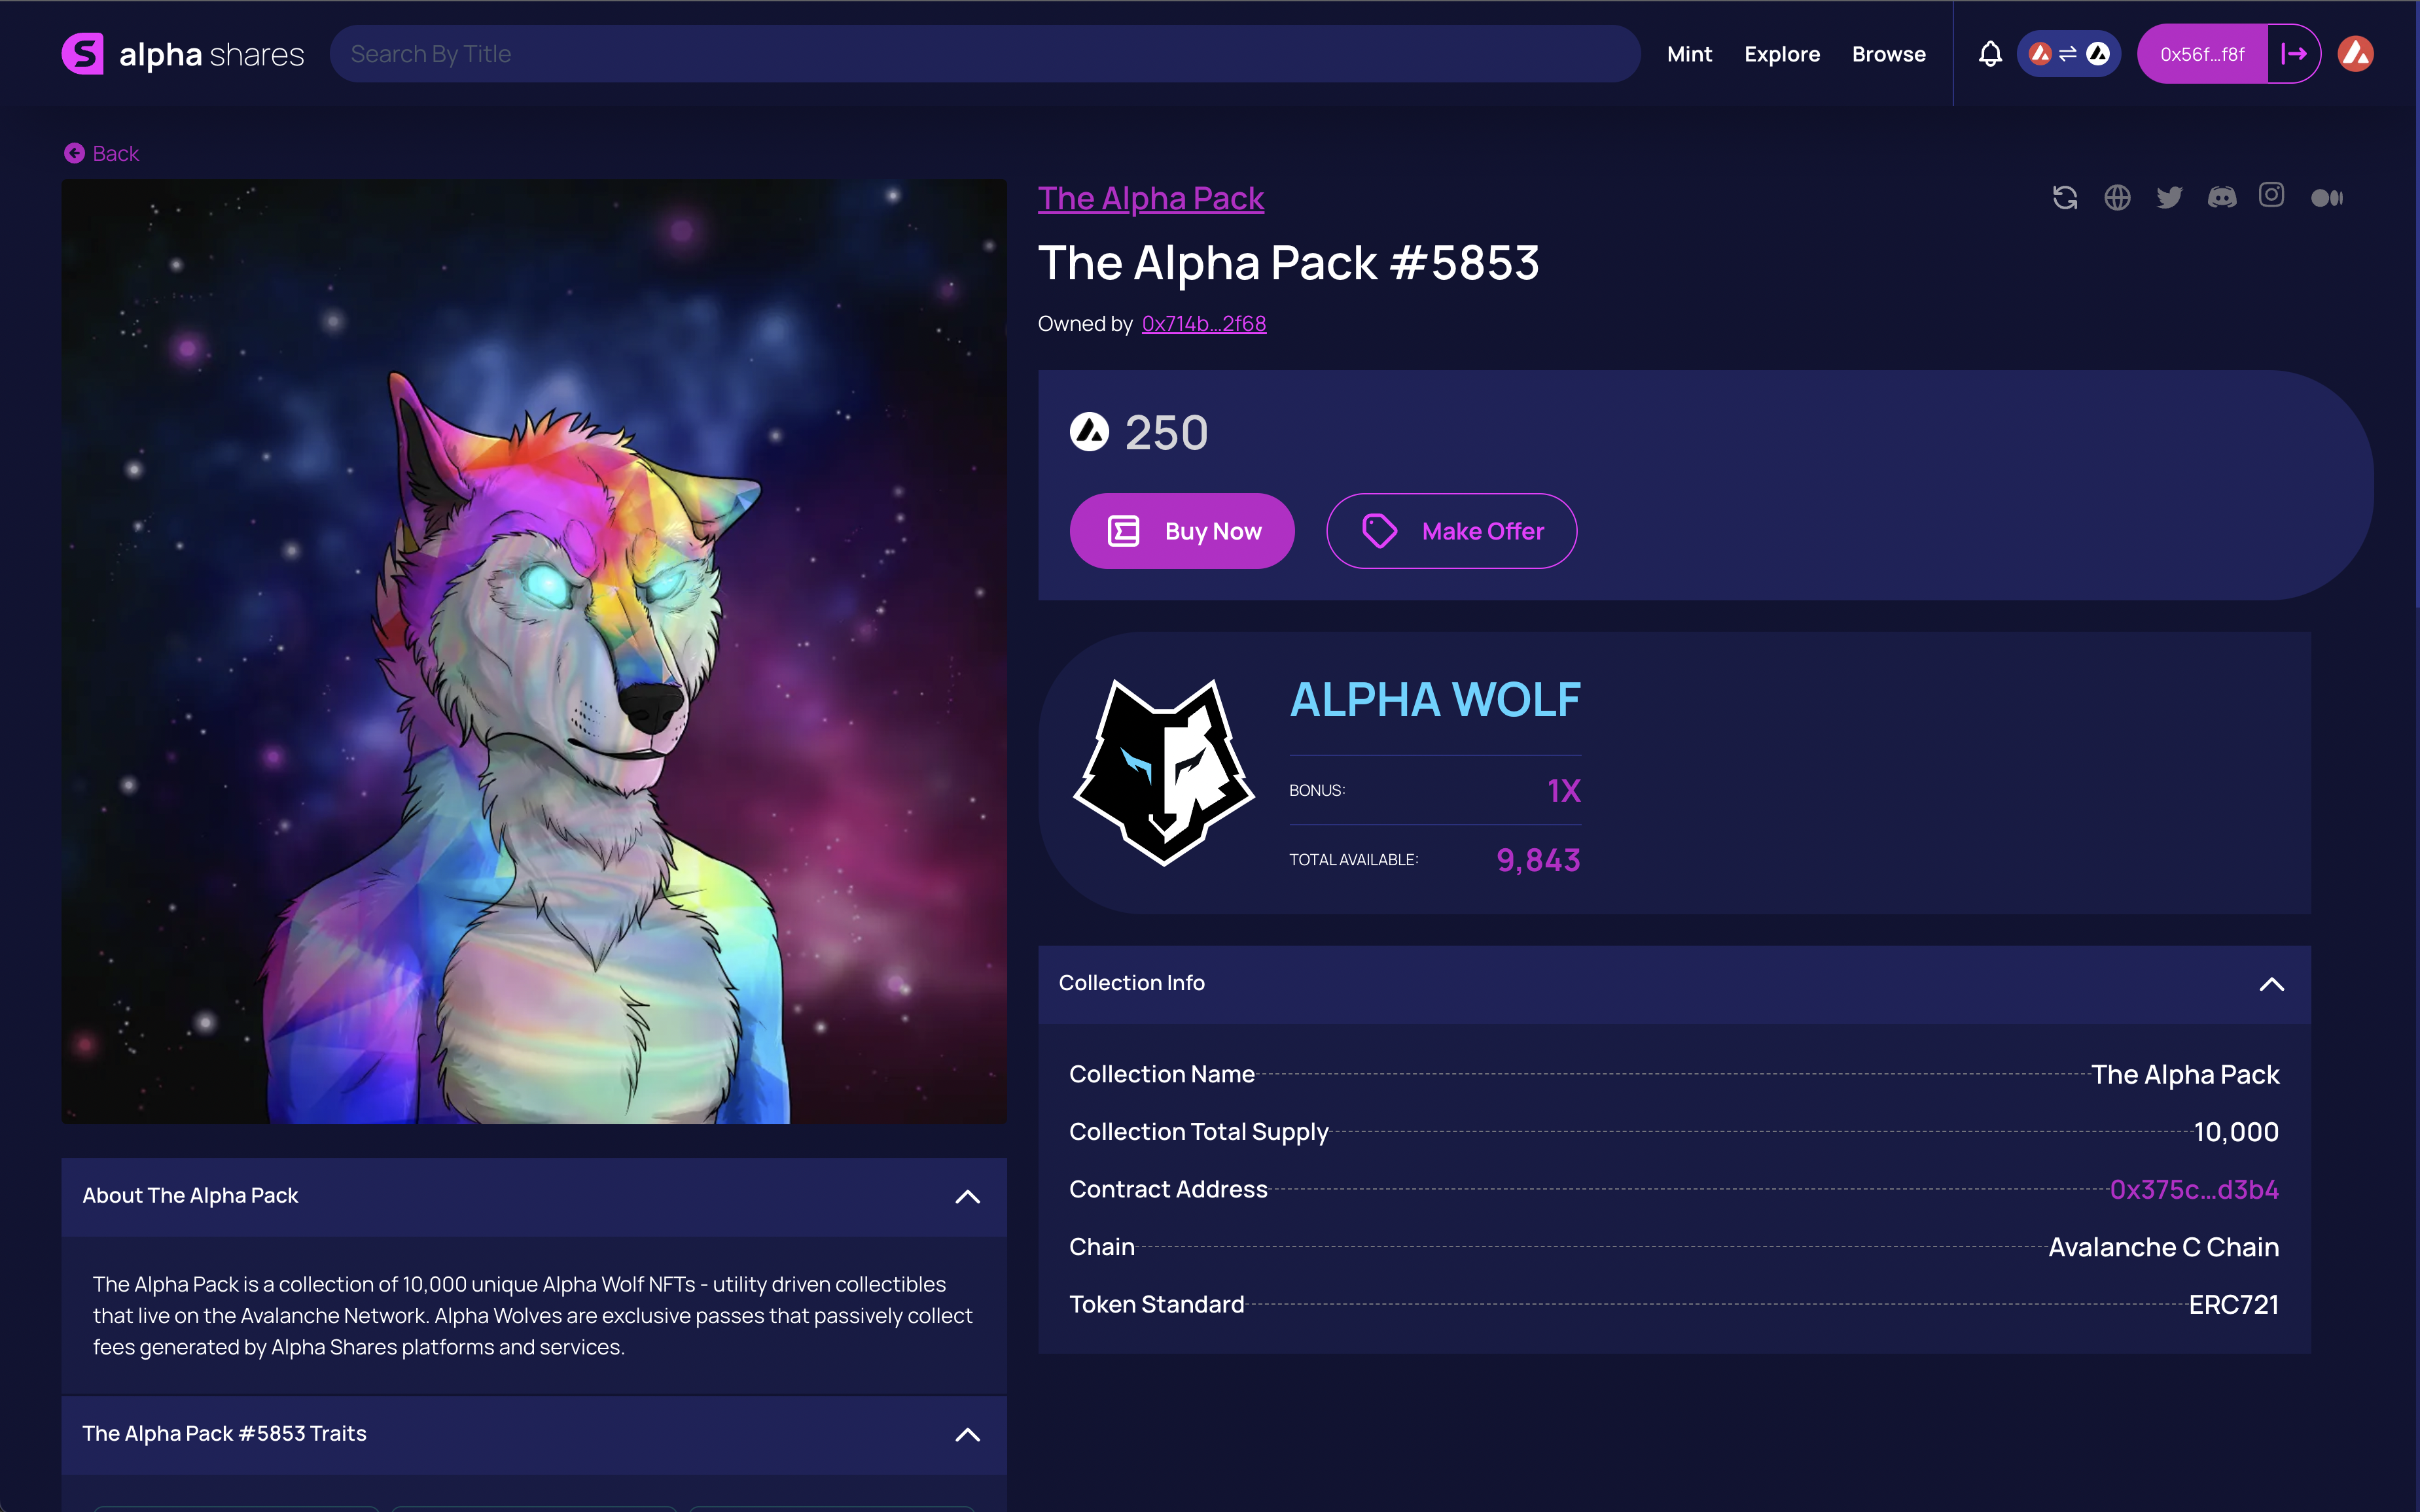Viewport: 2420px width, 1512px height.
Task: Refresh metadata with the refresh icon
Action: pos(2065,197)
